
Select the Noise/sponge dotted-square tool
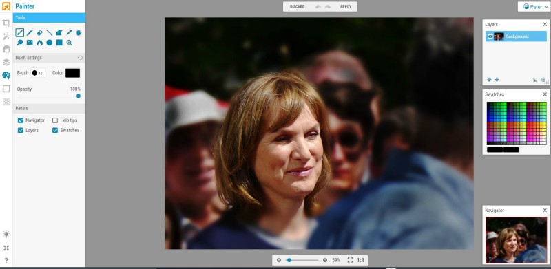click(x=30, y=43)
